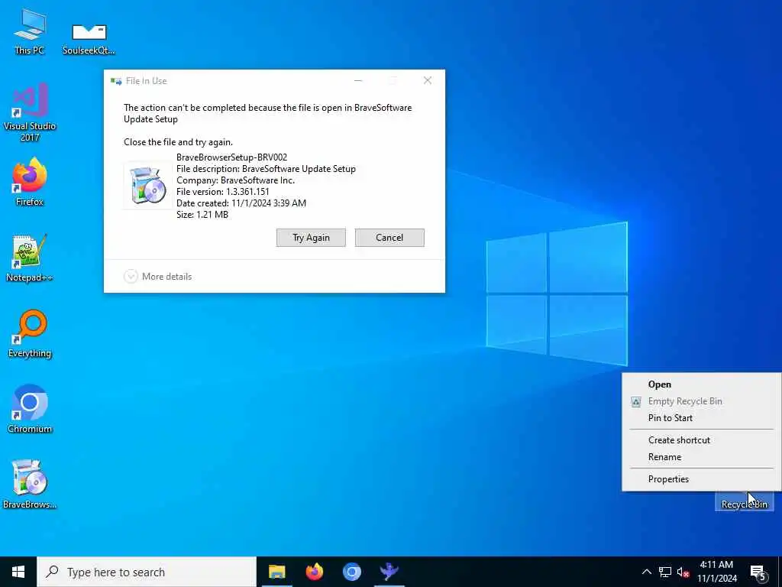Image resolution: width=782 pixels, height=587 pixels.
Task: Choose Rename in the context menu
Action: pos(702,457)
